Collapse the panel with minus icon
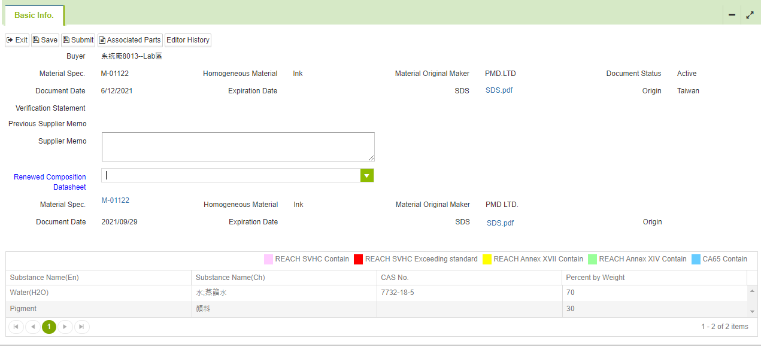This screenshot has height=350, width=761. point(732,15)
